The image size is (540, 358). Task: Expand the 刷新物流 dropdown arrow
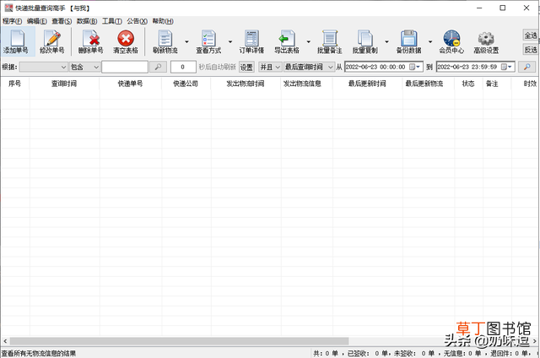point(186,41)
